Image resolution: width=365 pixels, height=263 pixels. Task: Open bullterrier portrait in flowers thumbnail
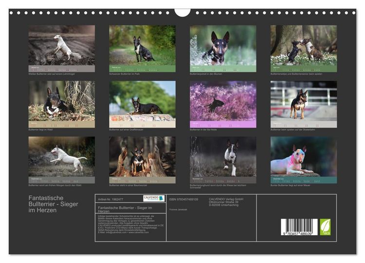point(223,49)
